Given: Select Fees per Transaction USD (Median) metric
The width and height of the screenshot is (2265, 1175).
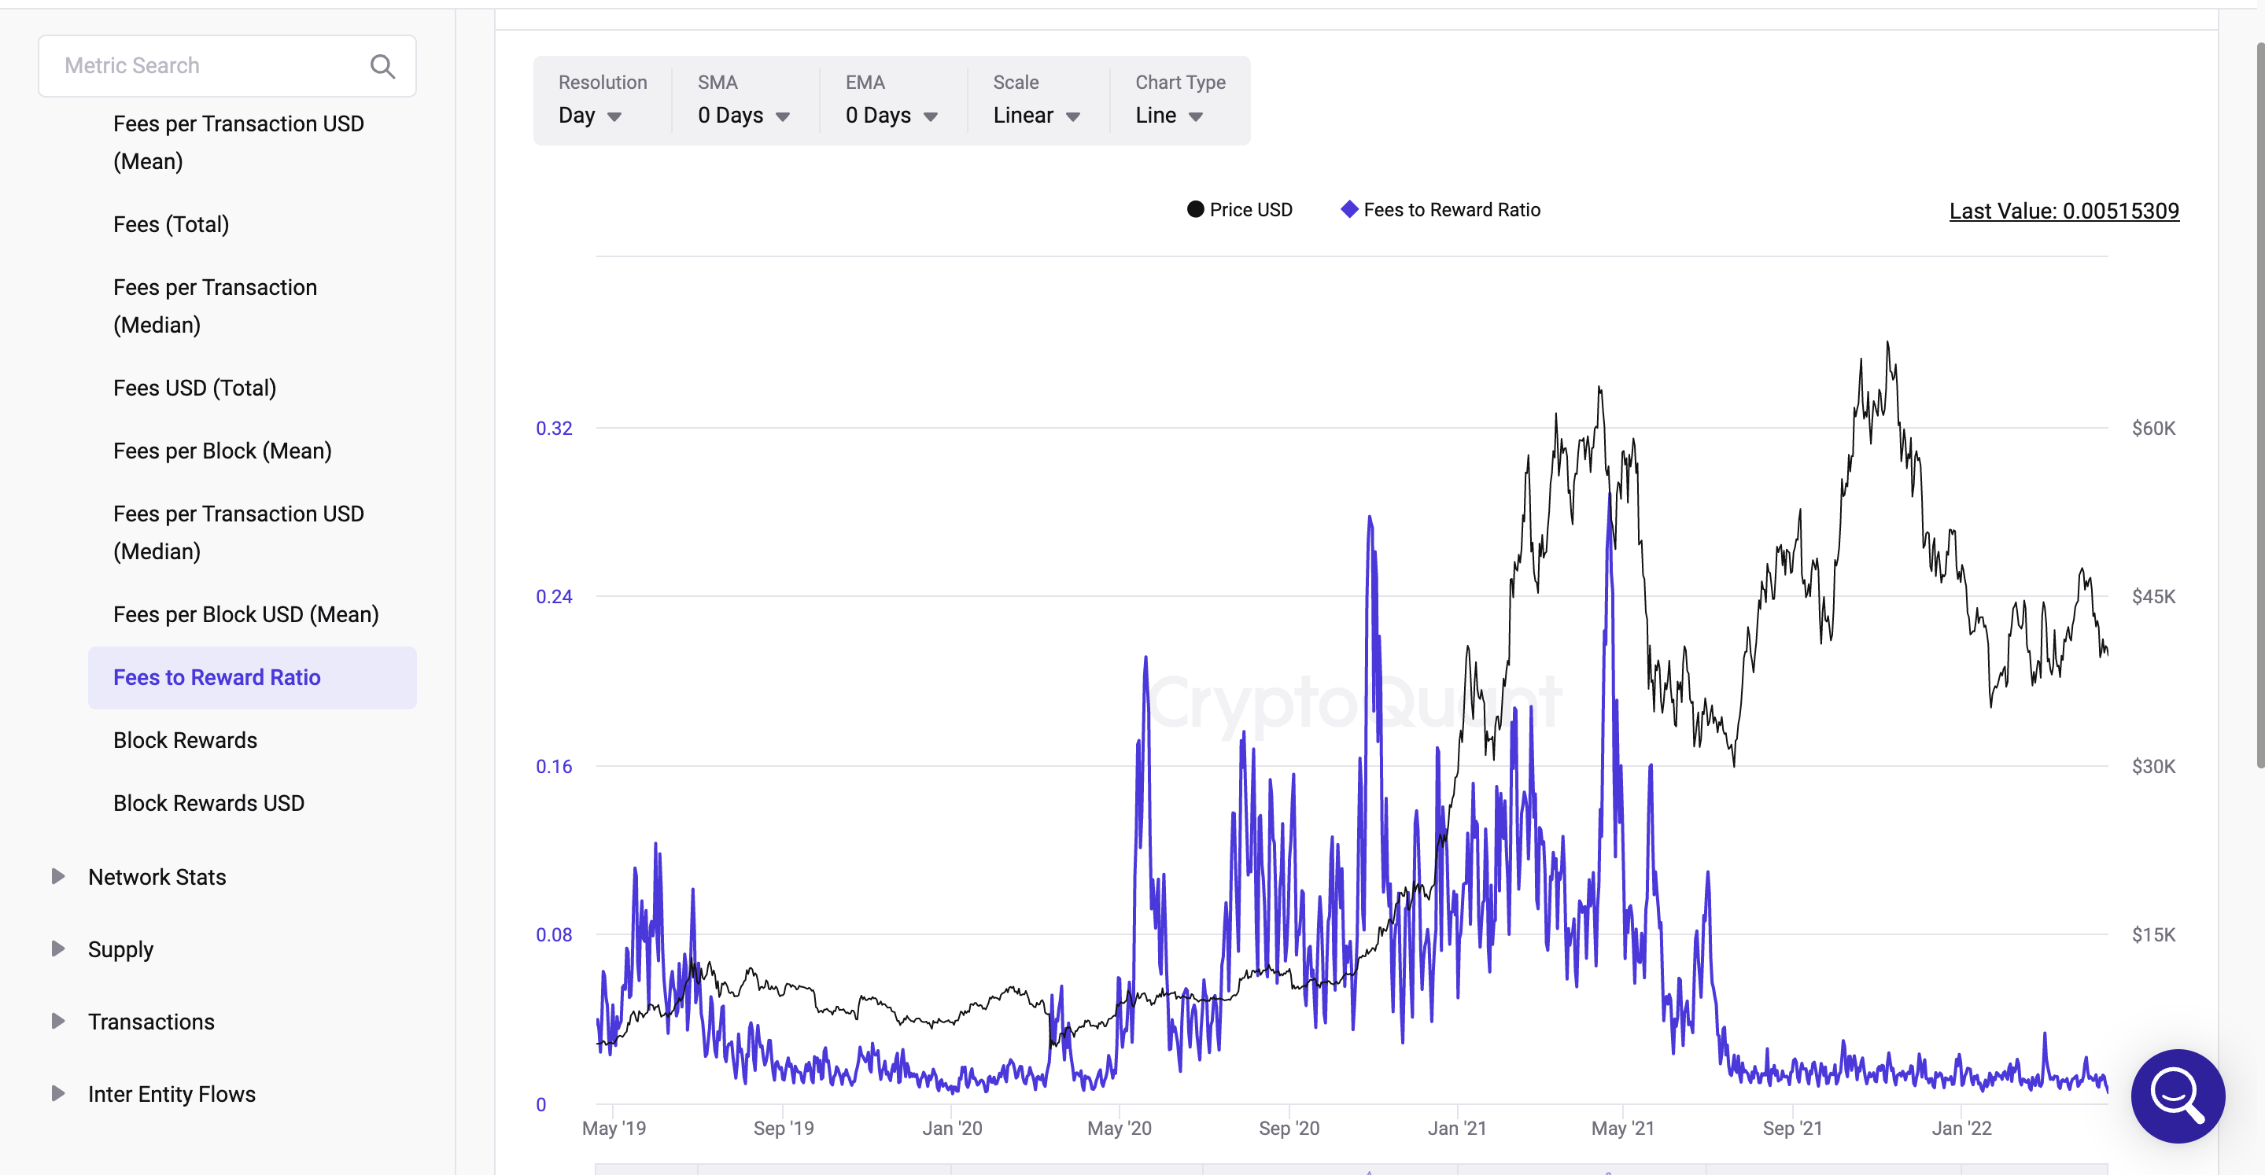Looking at the screenshot, I should click(238, 532).
